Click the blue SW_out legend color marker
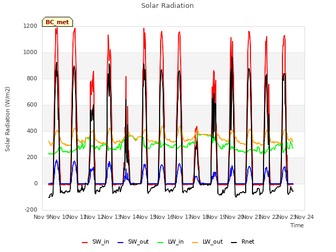The image size is (336, 252). coord(121,243)
